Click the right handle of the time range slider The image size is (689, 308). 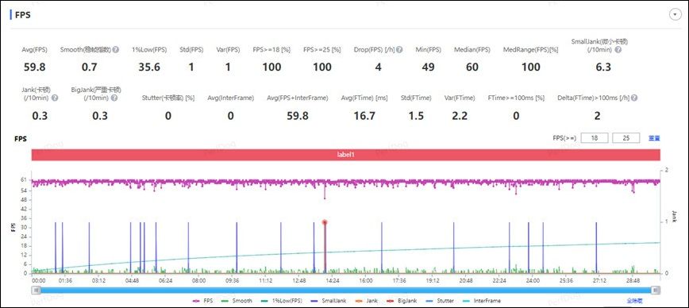click(x=656, y=290)
